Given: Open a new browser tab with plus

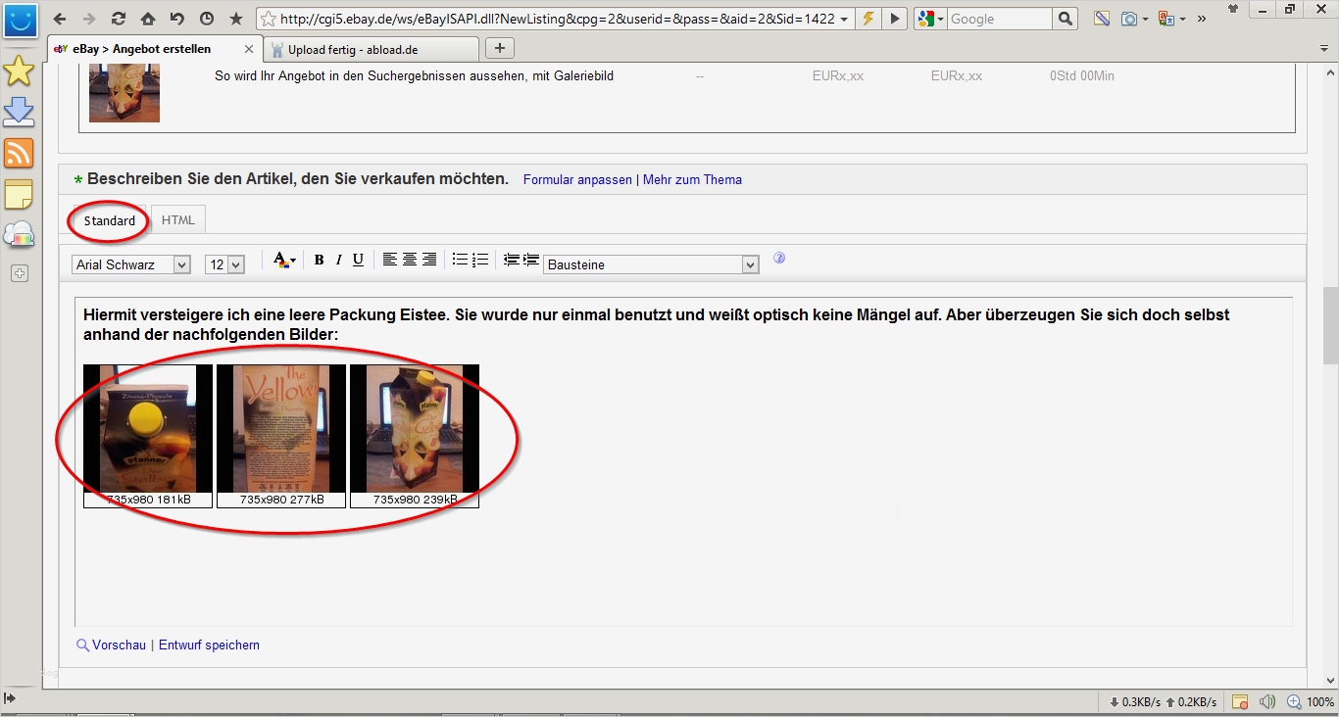Looking at the screenshot, I should coord(500,49).
